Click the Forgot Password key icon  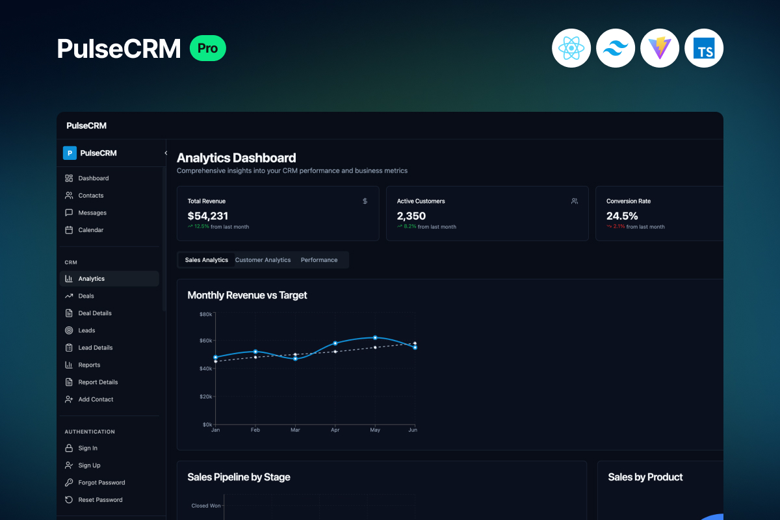pyautogui.click(x=69, y=483)
